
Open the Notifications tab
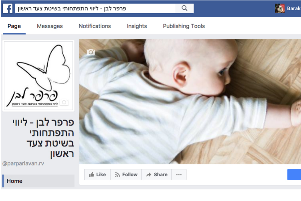pyautogui.click(x=95, y=26)
